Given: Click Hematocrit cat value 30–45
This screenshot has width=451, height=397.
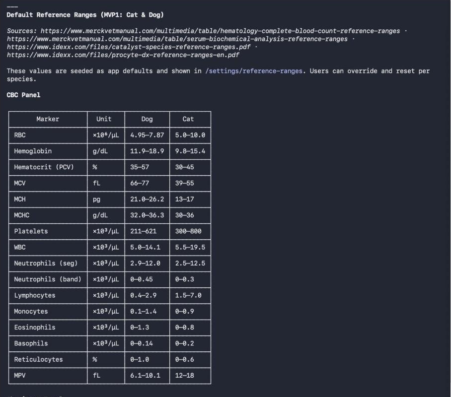Looking at the screenshot, I should coord(184,167).
